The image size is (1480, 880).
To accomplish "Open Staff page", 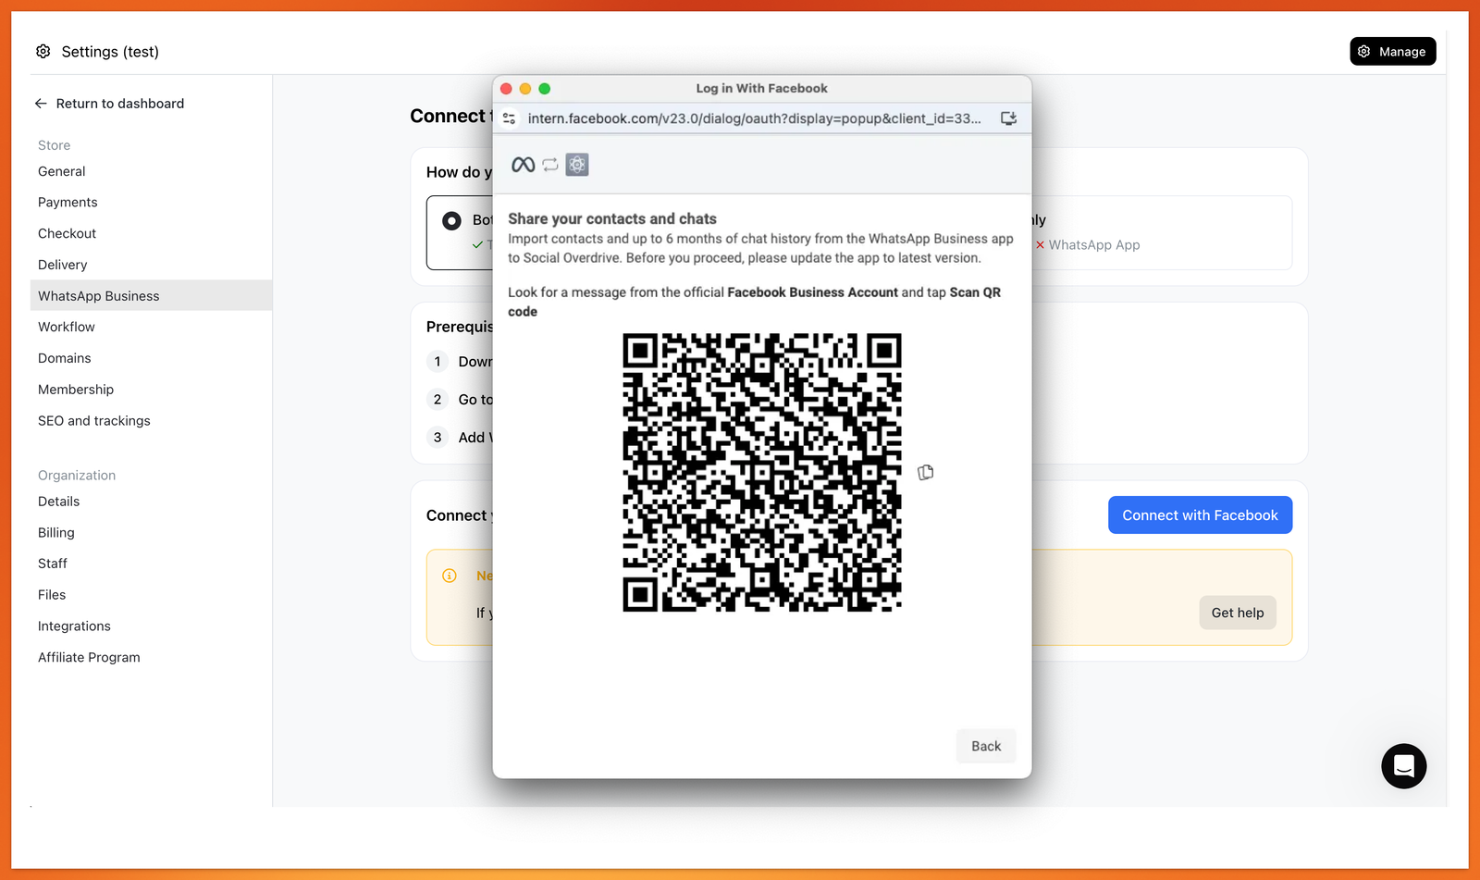I will point(53,564).
